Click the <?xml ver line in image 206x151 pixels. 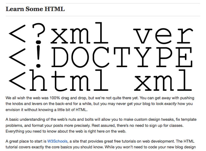point(101,33)
